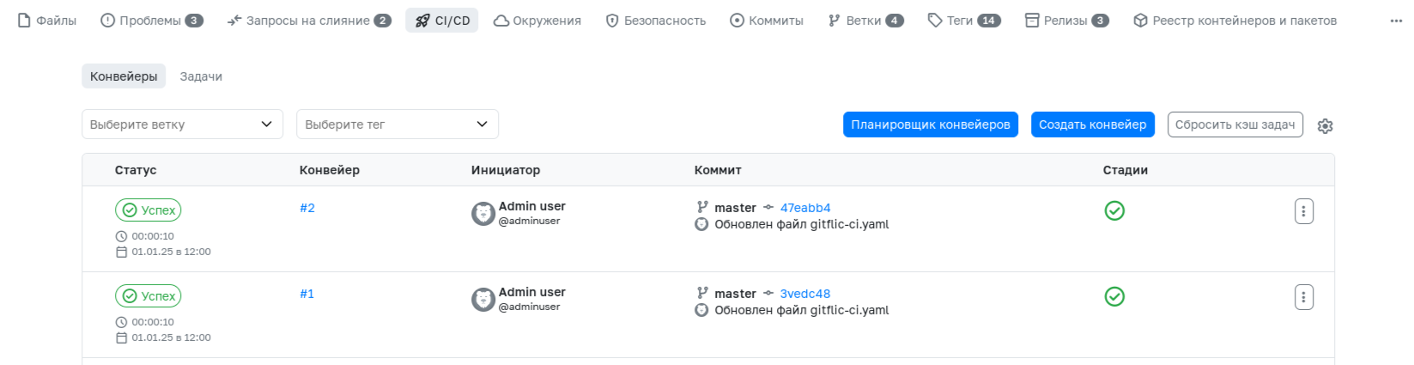Screen dimensions: 1414x365
Task: Open the Окружения tab
Action: point(537,21)
